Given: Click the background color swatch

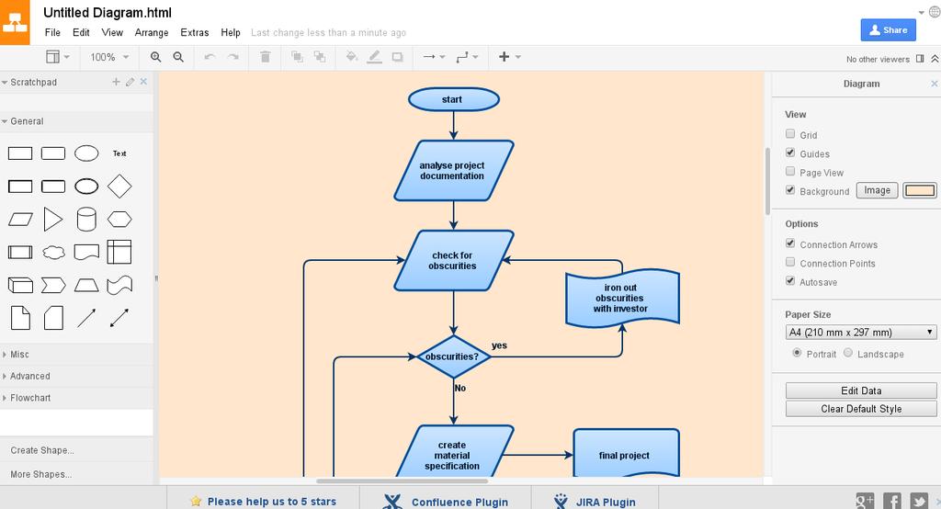Looking at the screenshot, I should pyautogui.click(x=920, y=190).
